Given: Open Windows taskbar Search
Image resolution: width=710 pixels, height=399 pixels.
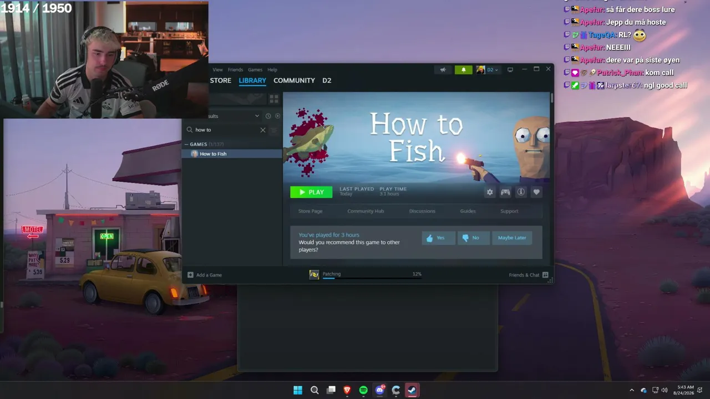Looking at the screenshot, I should (315, 390).
